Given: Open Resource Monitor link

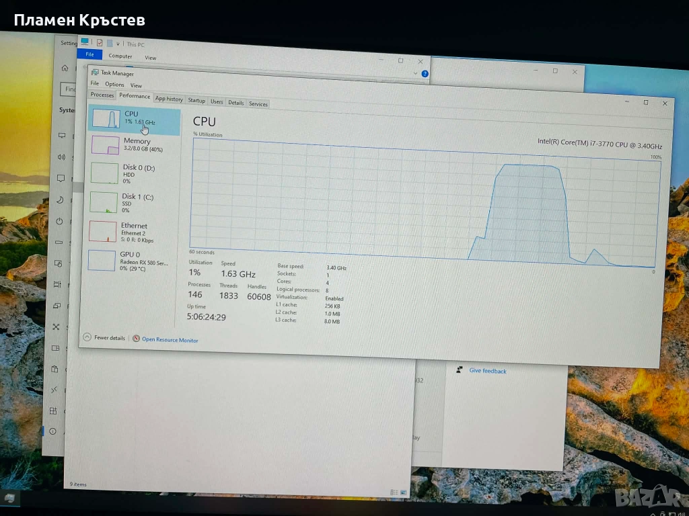Looking at the screenshot, I should click(170, 340).
